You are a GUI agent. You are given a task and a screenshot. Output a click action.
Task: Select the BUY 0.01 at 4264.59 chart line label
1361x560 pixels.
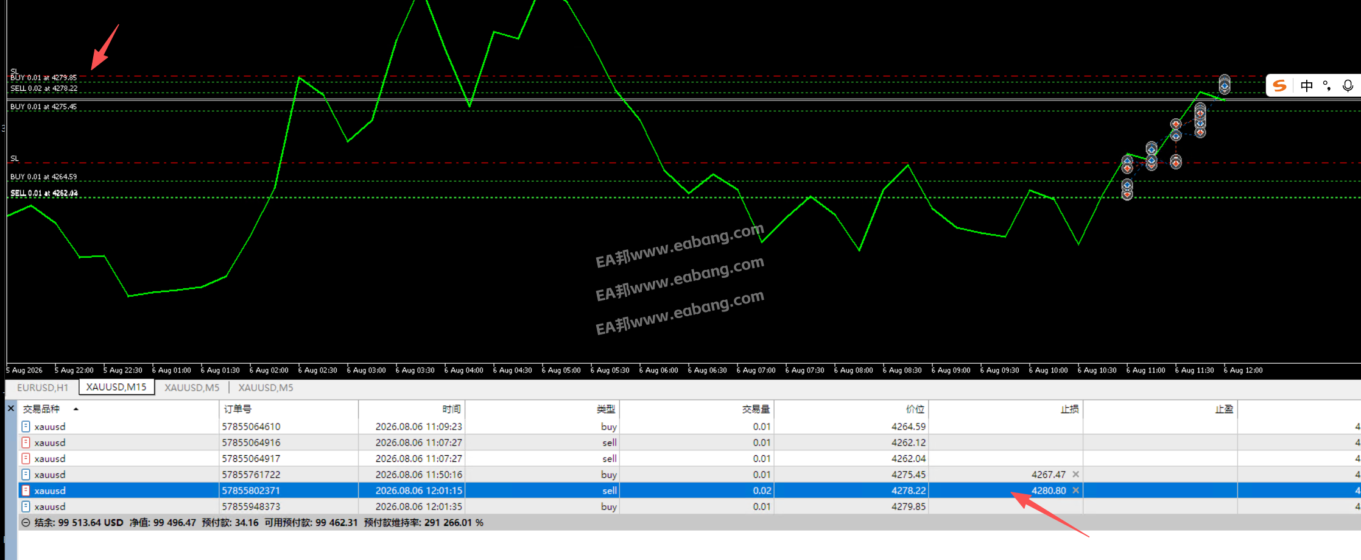43,177
